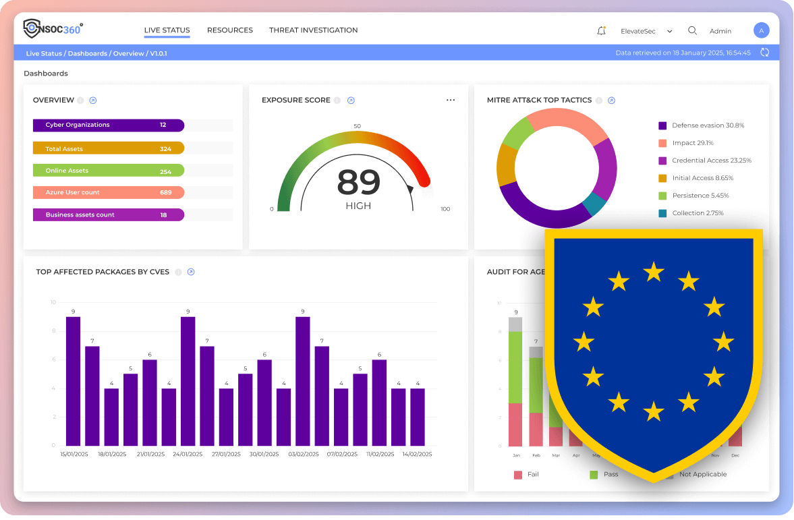Select the Online Assets bar
794x520 pixels.
coord(109,171)
